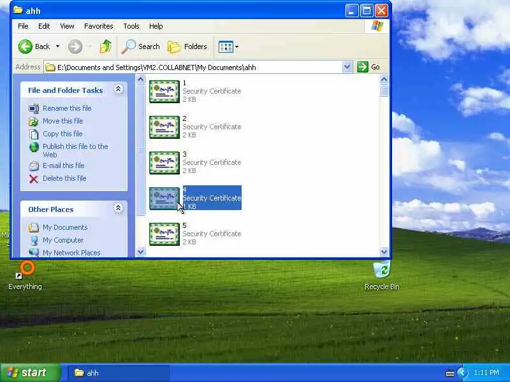Screen dimensions: 510x382
Task: Click Publish this file to the Web
Action: [x=75, y=150]
